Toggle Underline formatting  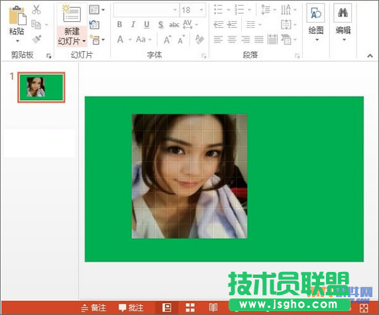tap(146, 25)
